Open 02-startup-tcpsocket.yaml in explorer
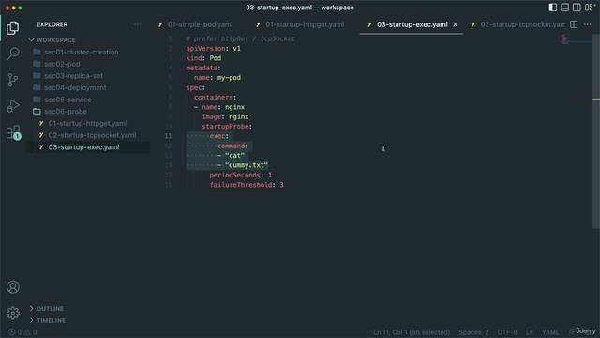Viewport: 600px width, 338px height. (92, 135)
